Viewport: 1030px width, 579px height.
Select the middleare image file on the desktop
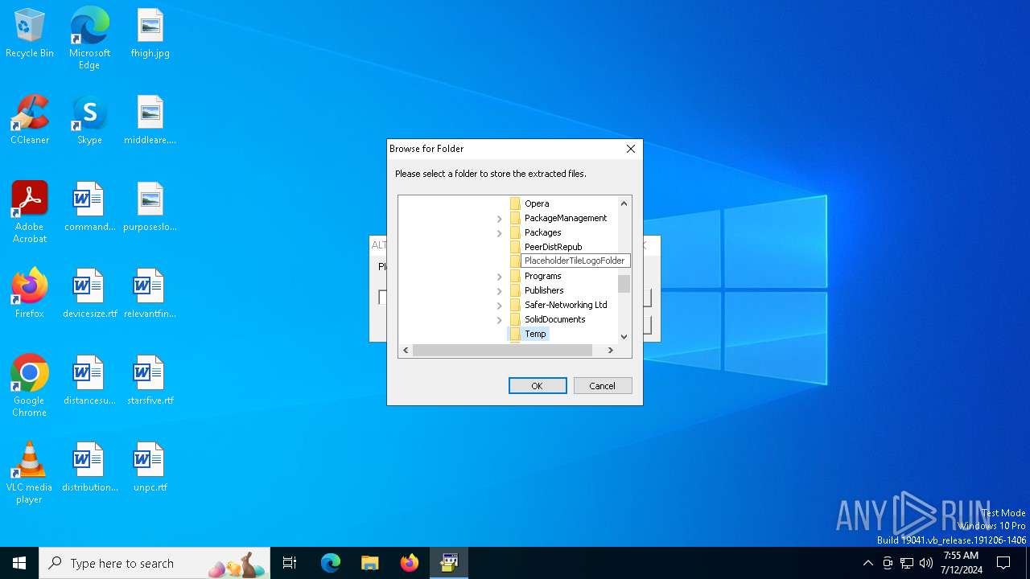[150, 121]
